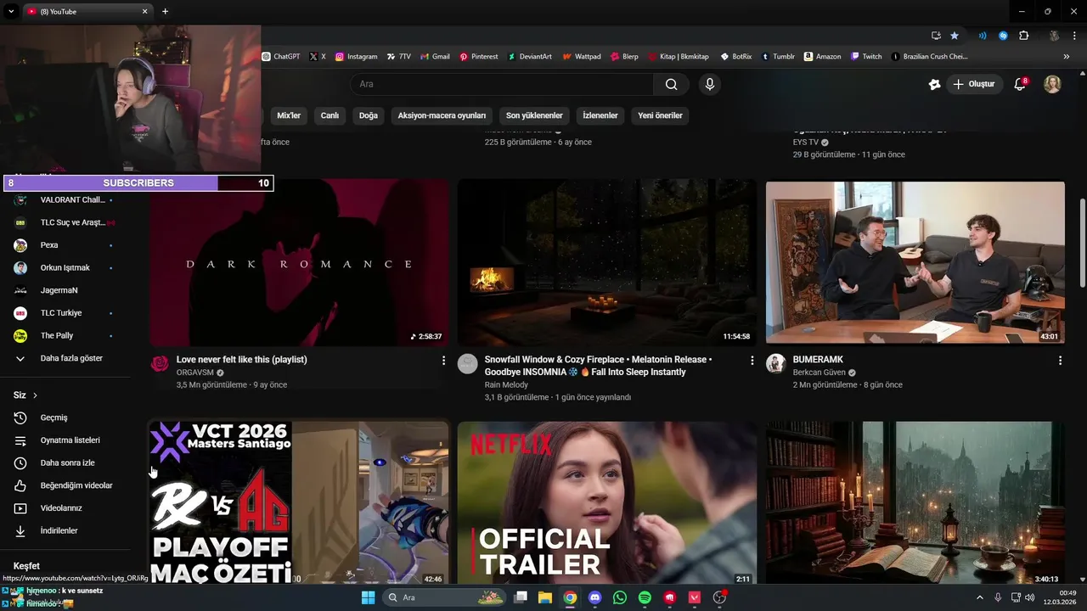
Task: Bookmark this page with the star icon
Action: (x=955, y=36)
